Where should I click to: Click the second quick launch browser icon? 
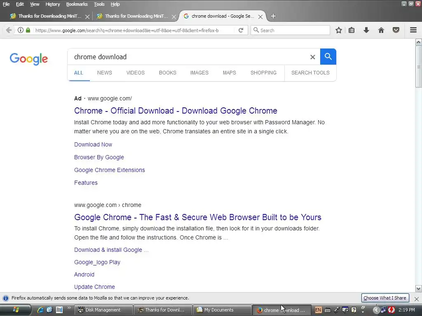(x=49, y=310)
